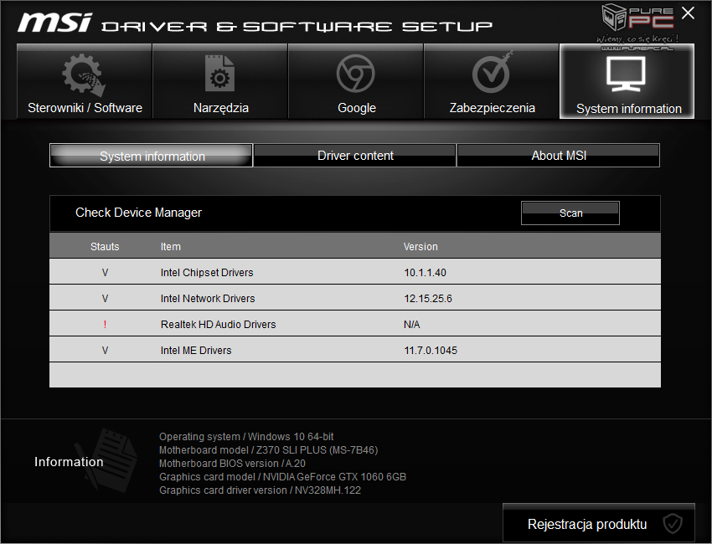Click the Scan button
712x544 pixels.
[x=570, y=213]
